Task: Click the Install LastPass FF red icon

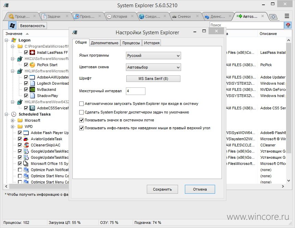Action: point(32,52)
